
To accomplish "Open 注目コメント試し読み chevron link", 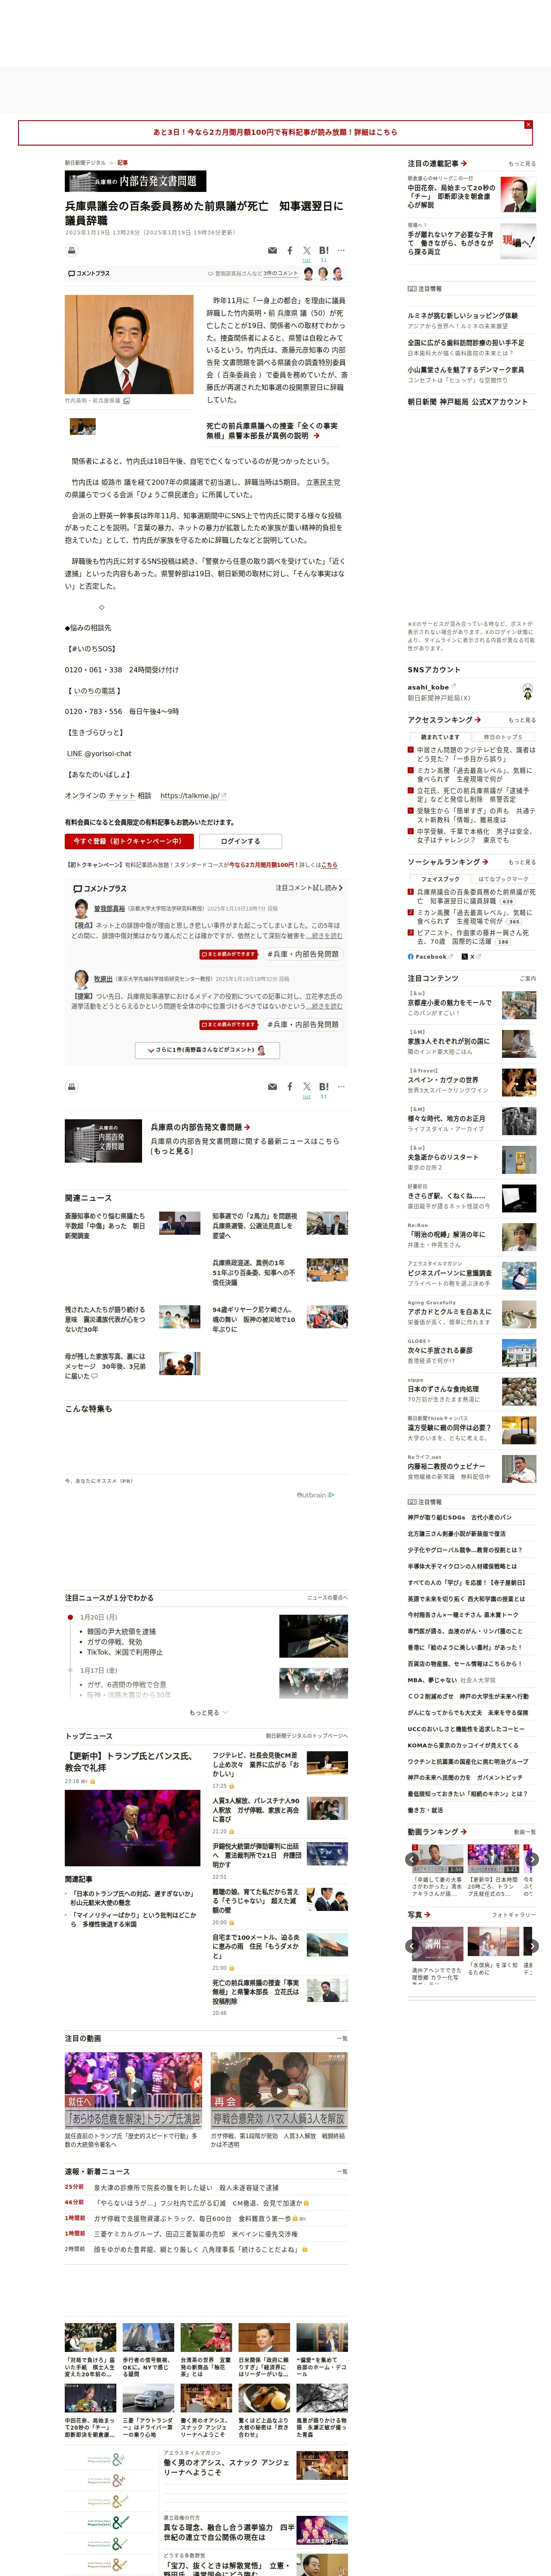I will point(309,888).
